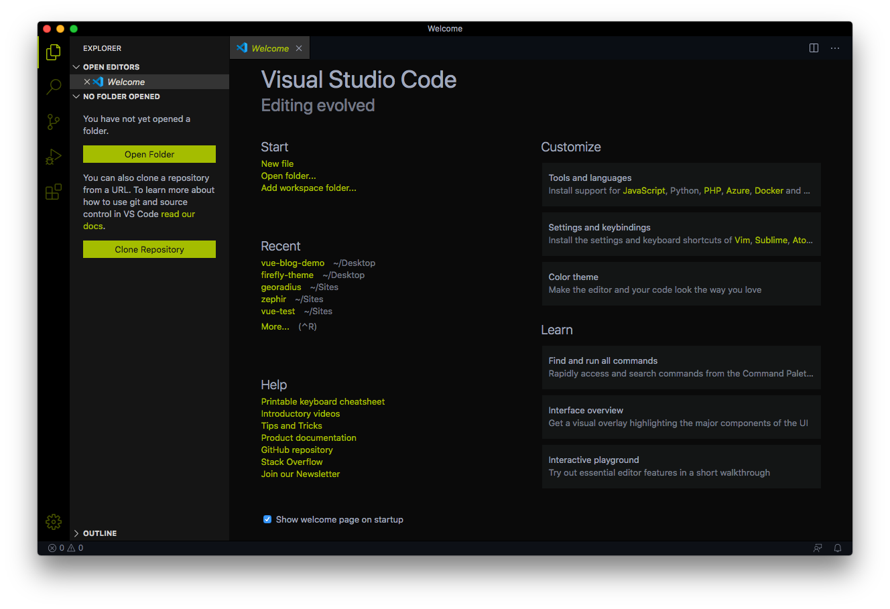
Task: Split the editor using the layout icon
Action: (813, 48)
